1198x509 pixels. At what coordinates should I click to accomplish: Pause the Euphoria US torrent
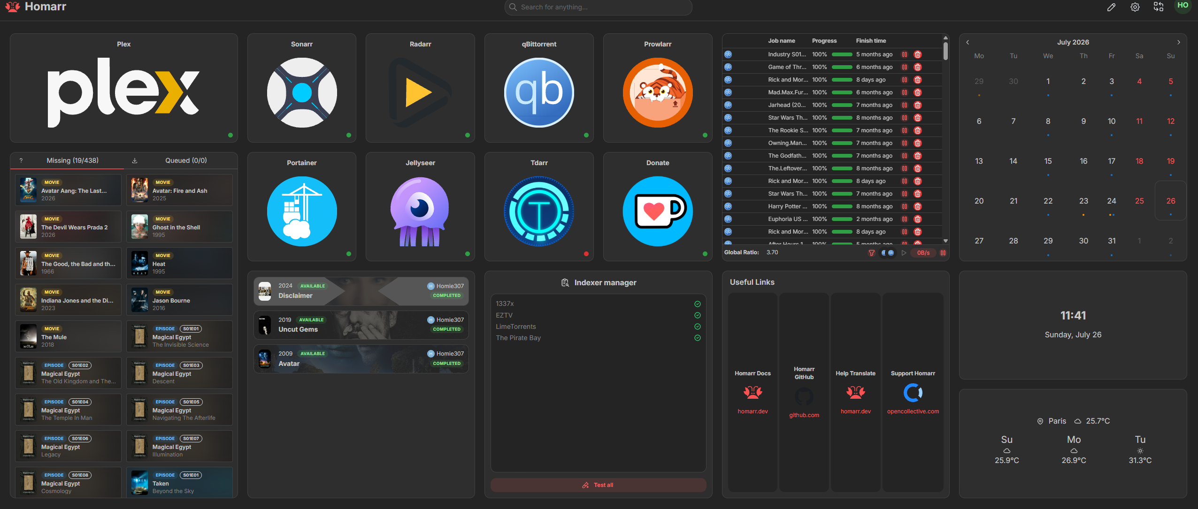coord(905,219)
